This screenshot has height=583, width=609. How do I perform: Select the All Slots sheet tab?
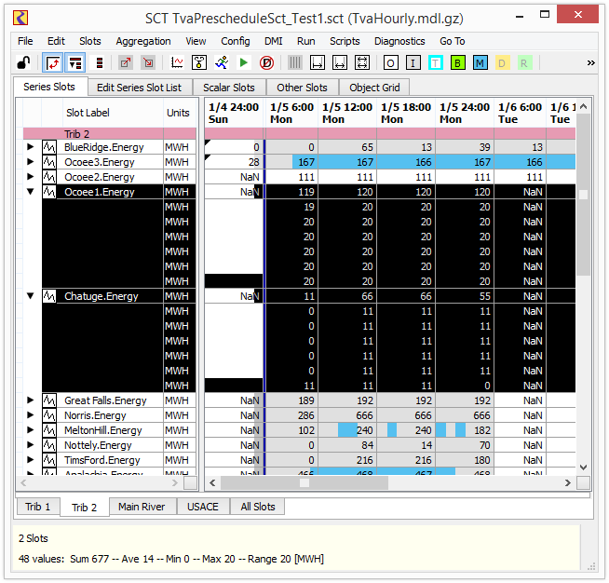[x=258, y=507]
